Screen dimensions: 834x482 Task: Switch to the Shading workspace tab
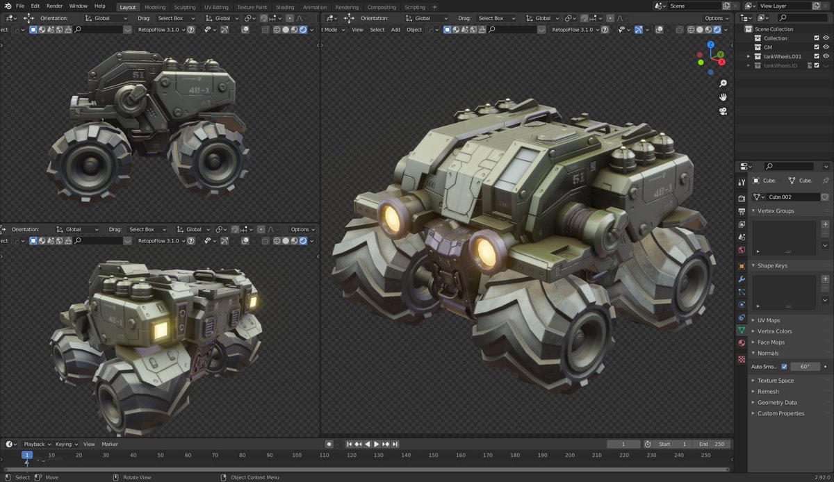click(285, 7)
